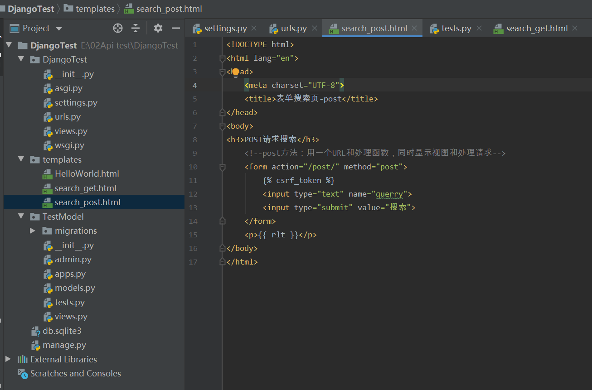This screenshot has height=390, width=592.
Task: Click the locate/select opened file target icon
Action: coord(118,28)
